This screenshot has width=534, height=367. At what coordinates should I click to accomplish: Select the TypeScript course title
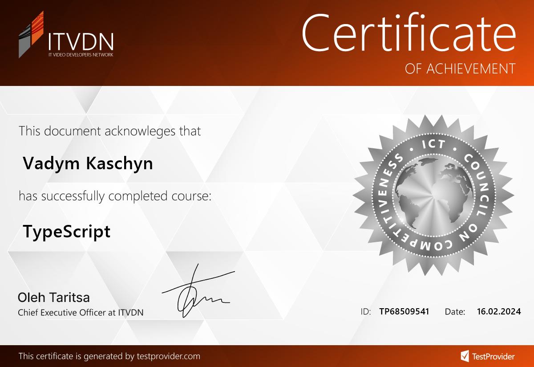(66, 232)
